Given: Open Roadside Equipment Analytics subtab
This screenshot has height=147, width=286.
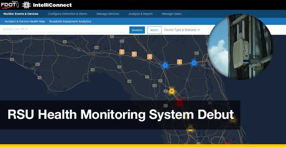Looking at the screenshot, I should pyautogui.click(x=70, y=21).
